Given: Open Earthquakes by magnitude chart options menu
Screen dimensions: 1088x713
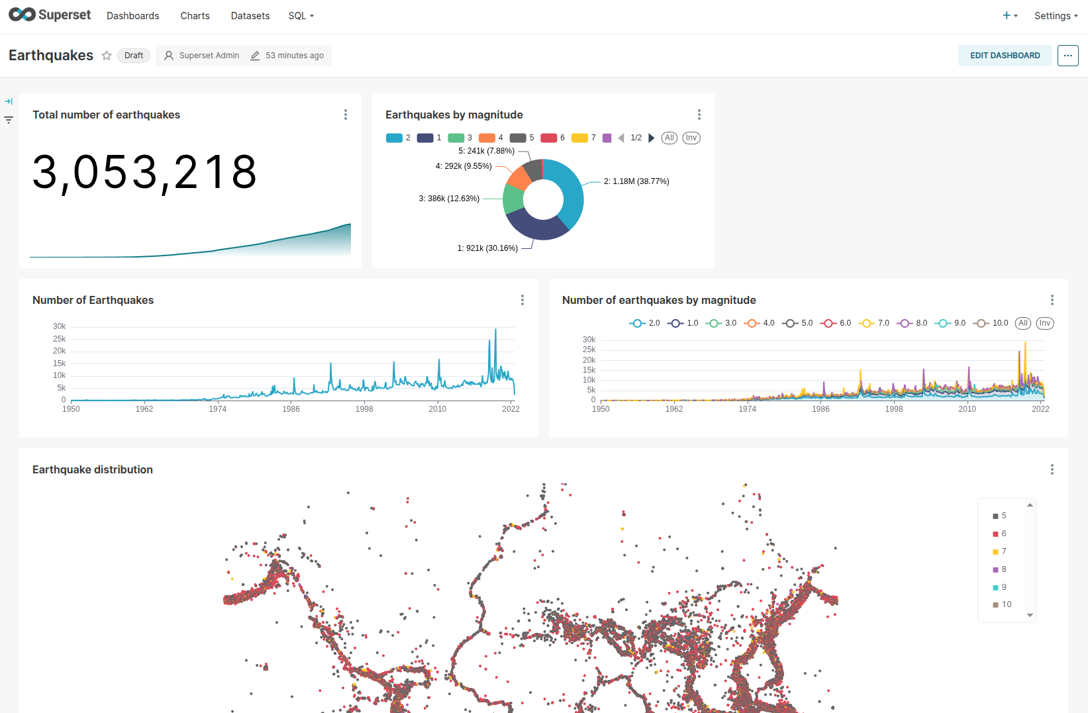Looking at the screenshot, I should click(x=699, y=115).
